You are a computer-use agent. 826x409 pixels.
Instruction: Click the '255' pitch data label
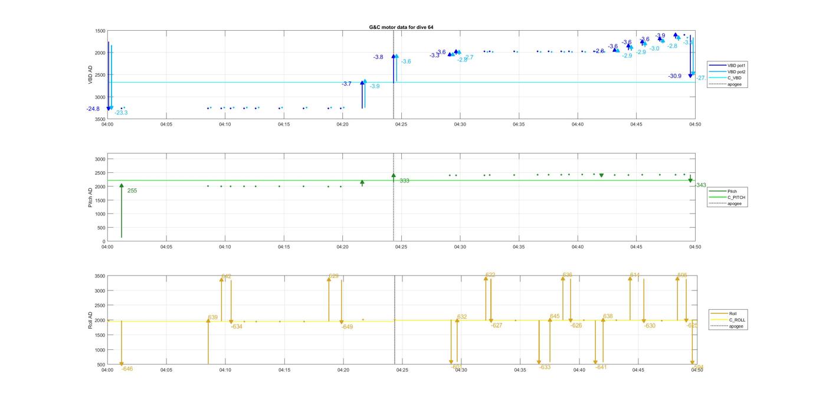click(x=132, y=191)
